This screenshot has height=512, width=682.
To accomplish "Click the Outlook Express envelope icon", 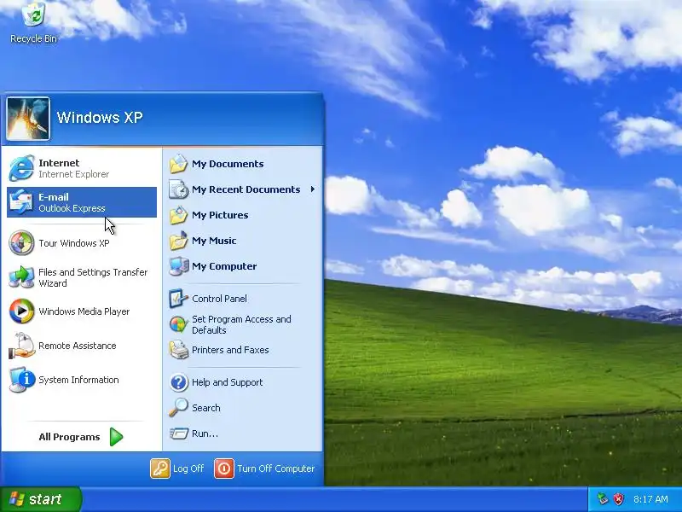I will [x=21, y=202].
